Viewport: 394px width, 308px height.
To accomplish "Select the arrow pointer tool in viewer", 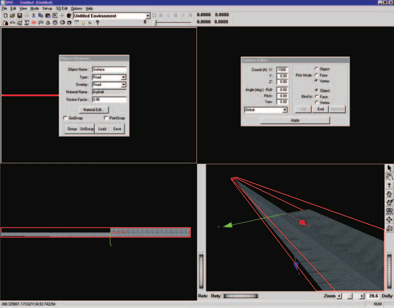I will pos(389,168).
